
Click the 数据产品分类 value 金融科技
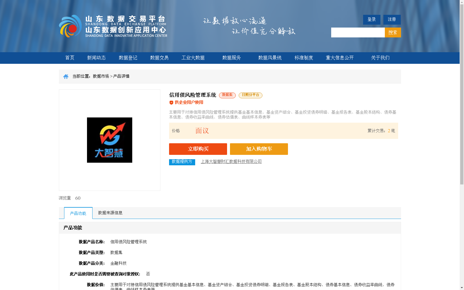pyautogui.click(x=118, y=263)
